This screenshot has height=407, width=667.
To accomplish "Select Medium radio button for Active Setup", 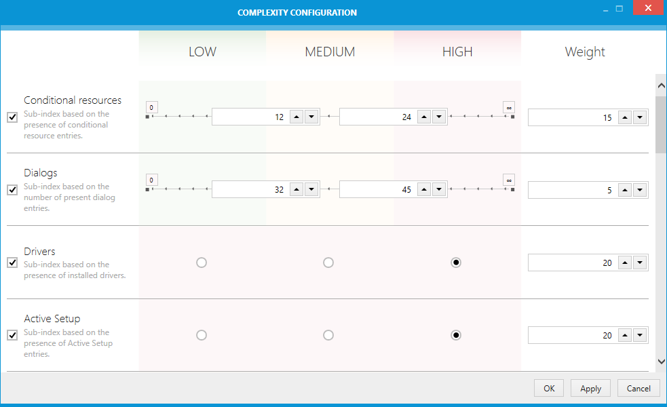I will (x=328, y=334).
